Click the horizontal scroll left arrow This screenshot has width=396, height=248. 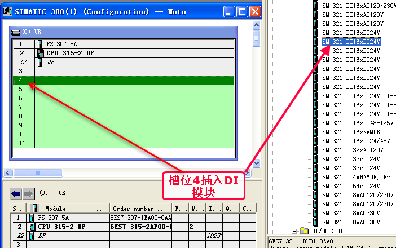pos(8,173)
